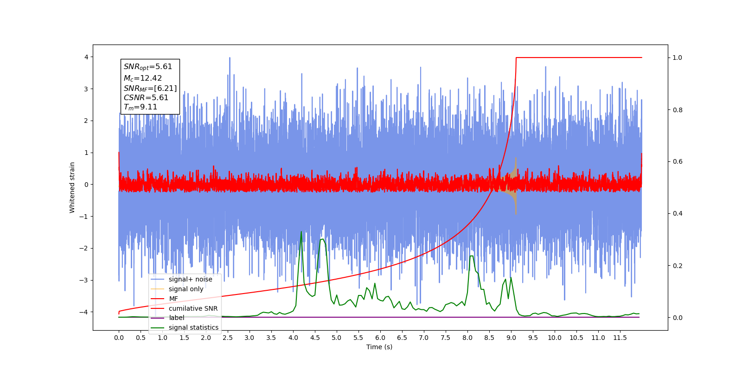Click the Mc=12.42 annotation text
Viewport: 742px width, 371px height.
[143, 78]
